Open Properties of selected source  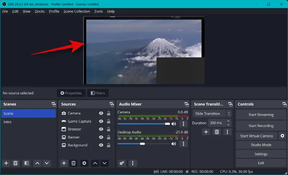coord(71,93)
